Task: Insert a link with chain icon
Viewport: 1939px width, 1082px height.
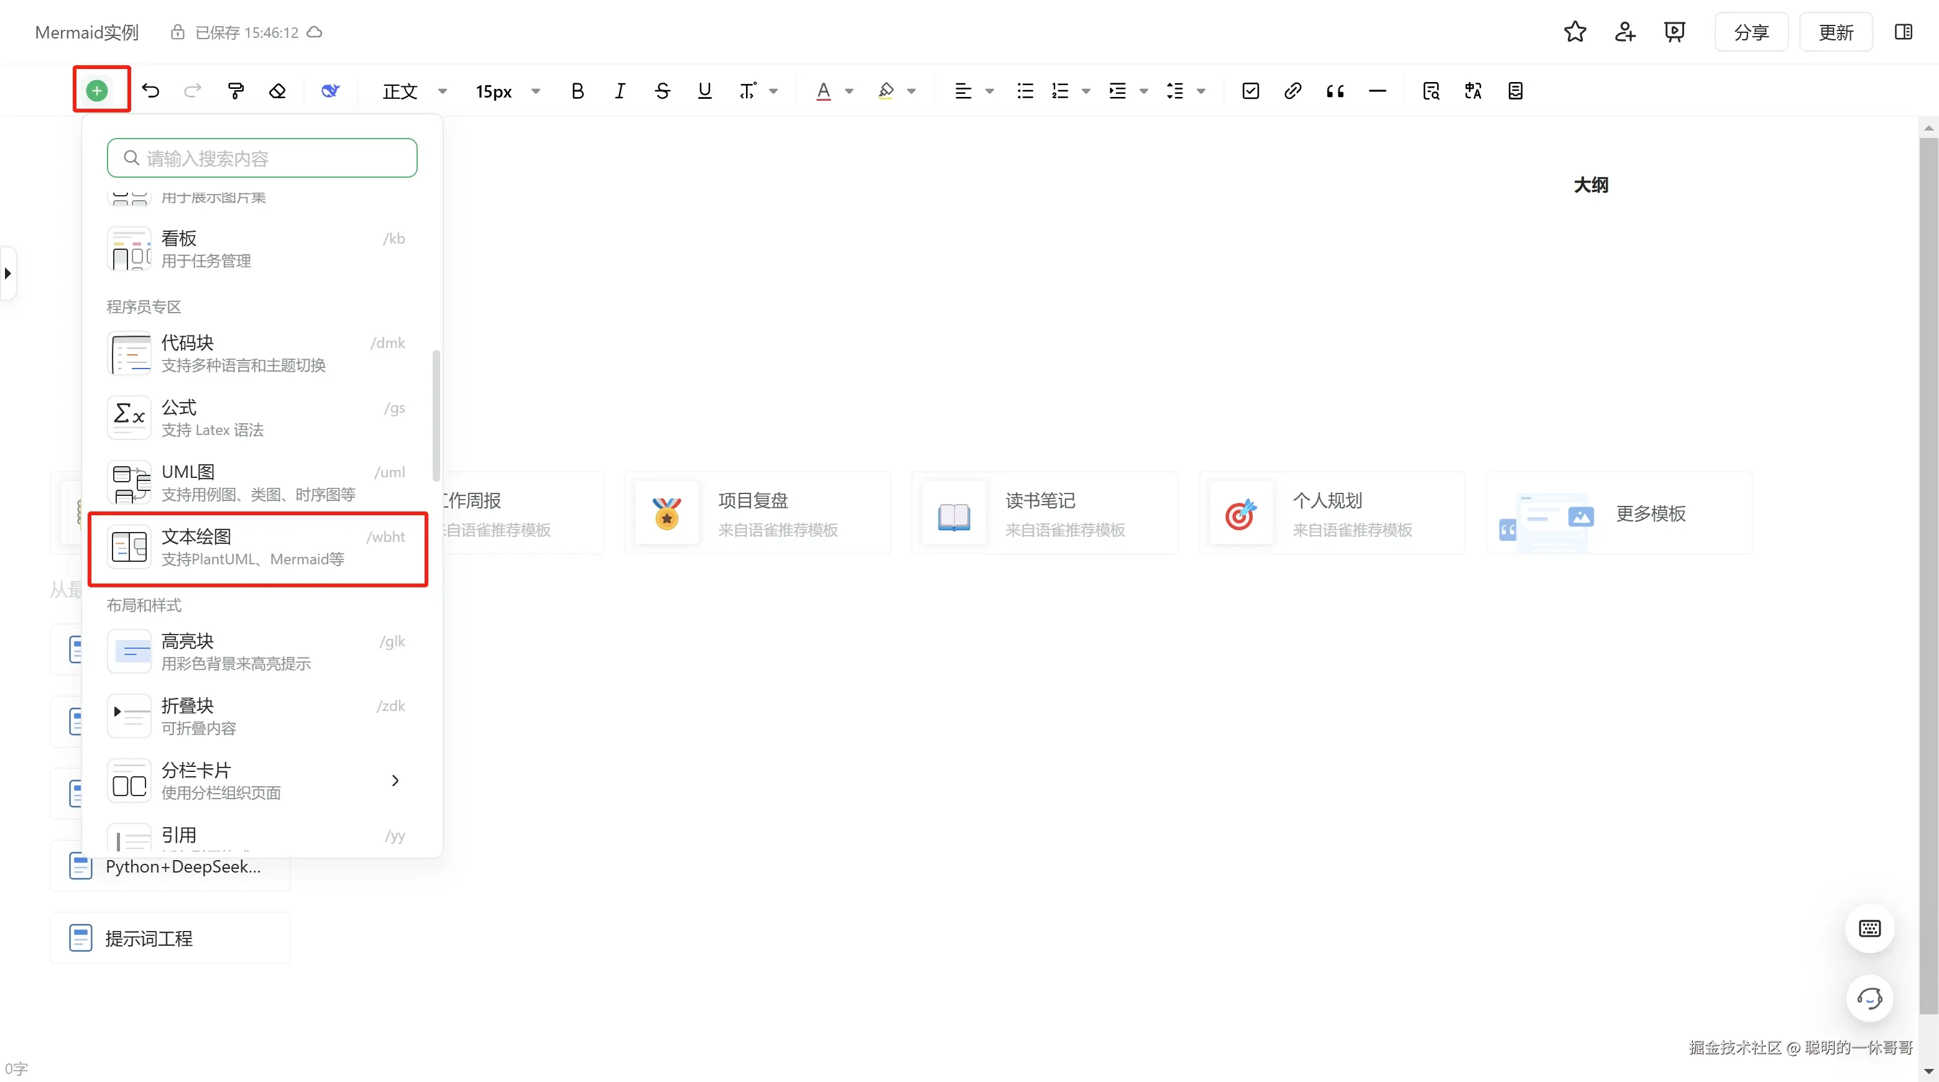Action: 1292,91
